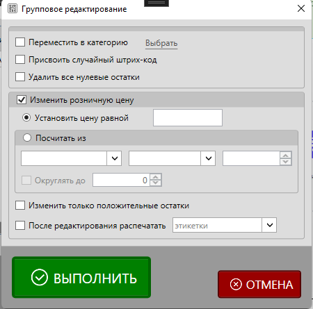This screenshot has width=313, height=309.
Task: Click the Округлять до value field
Action: 121,180
